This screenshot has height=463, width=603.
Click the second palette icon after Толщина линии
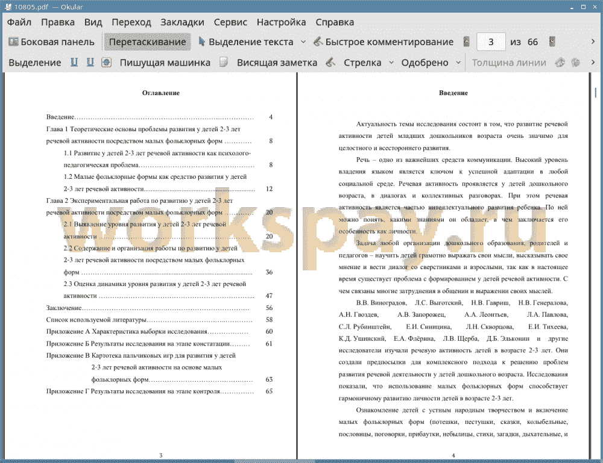point(576,62)
